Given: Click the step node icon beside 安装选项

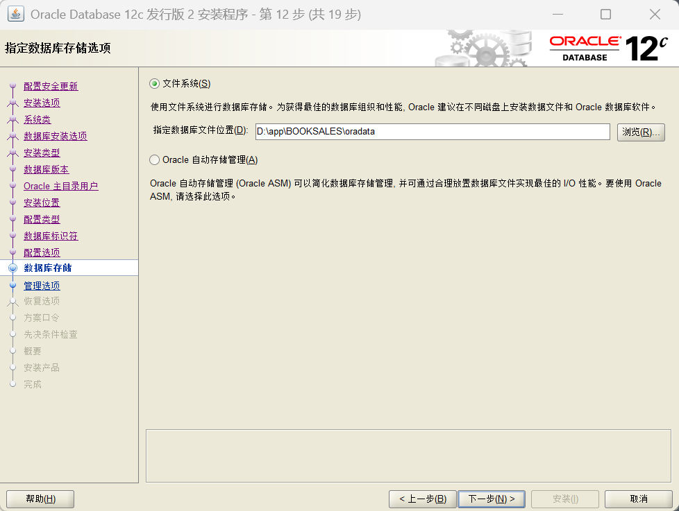Looking at the screenshot, I should pyautogui.click(x=13, y=103).
